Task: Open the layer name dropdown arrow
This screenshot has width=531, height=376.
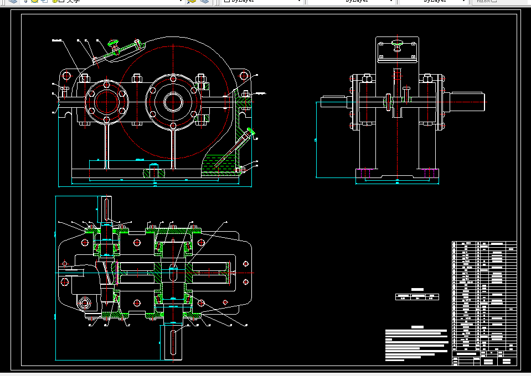Action: point(181,1)
